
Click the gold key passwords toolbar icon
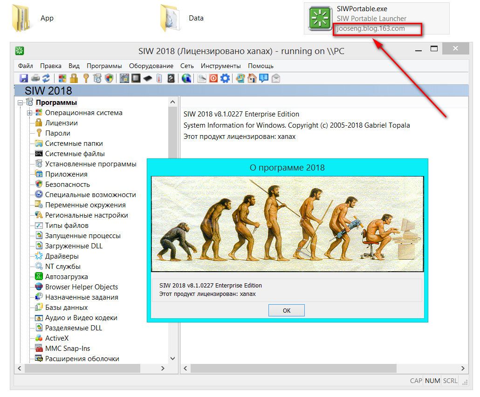pos(86,78)
